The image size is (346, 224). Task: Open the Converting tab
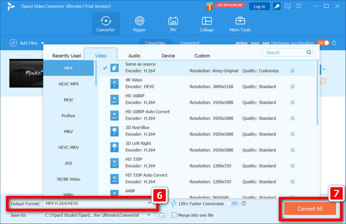[x=155, y=42]
